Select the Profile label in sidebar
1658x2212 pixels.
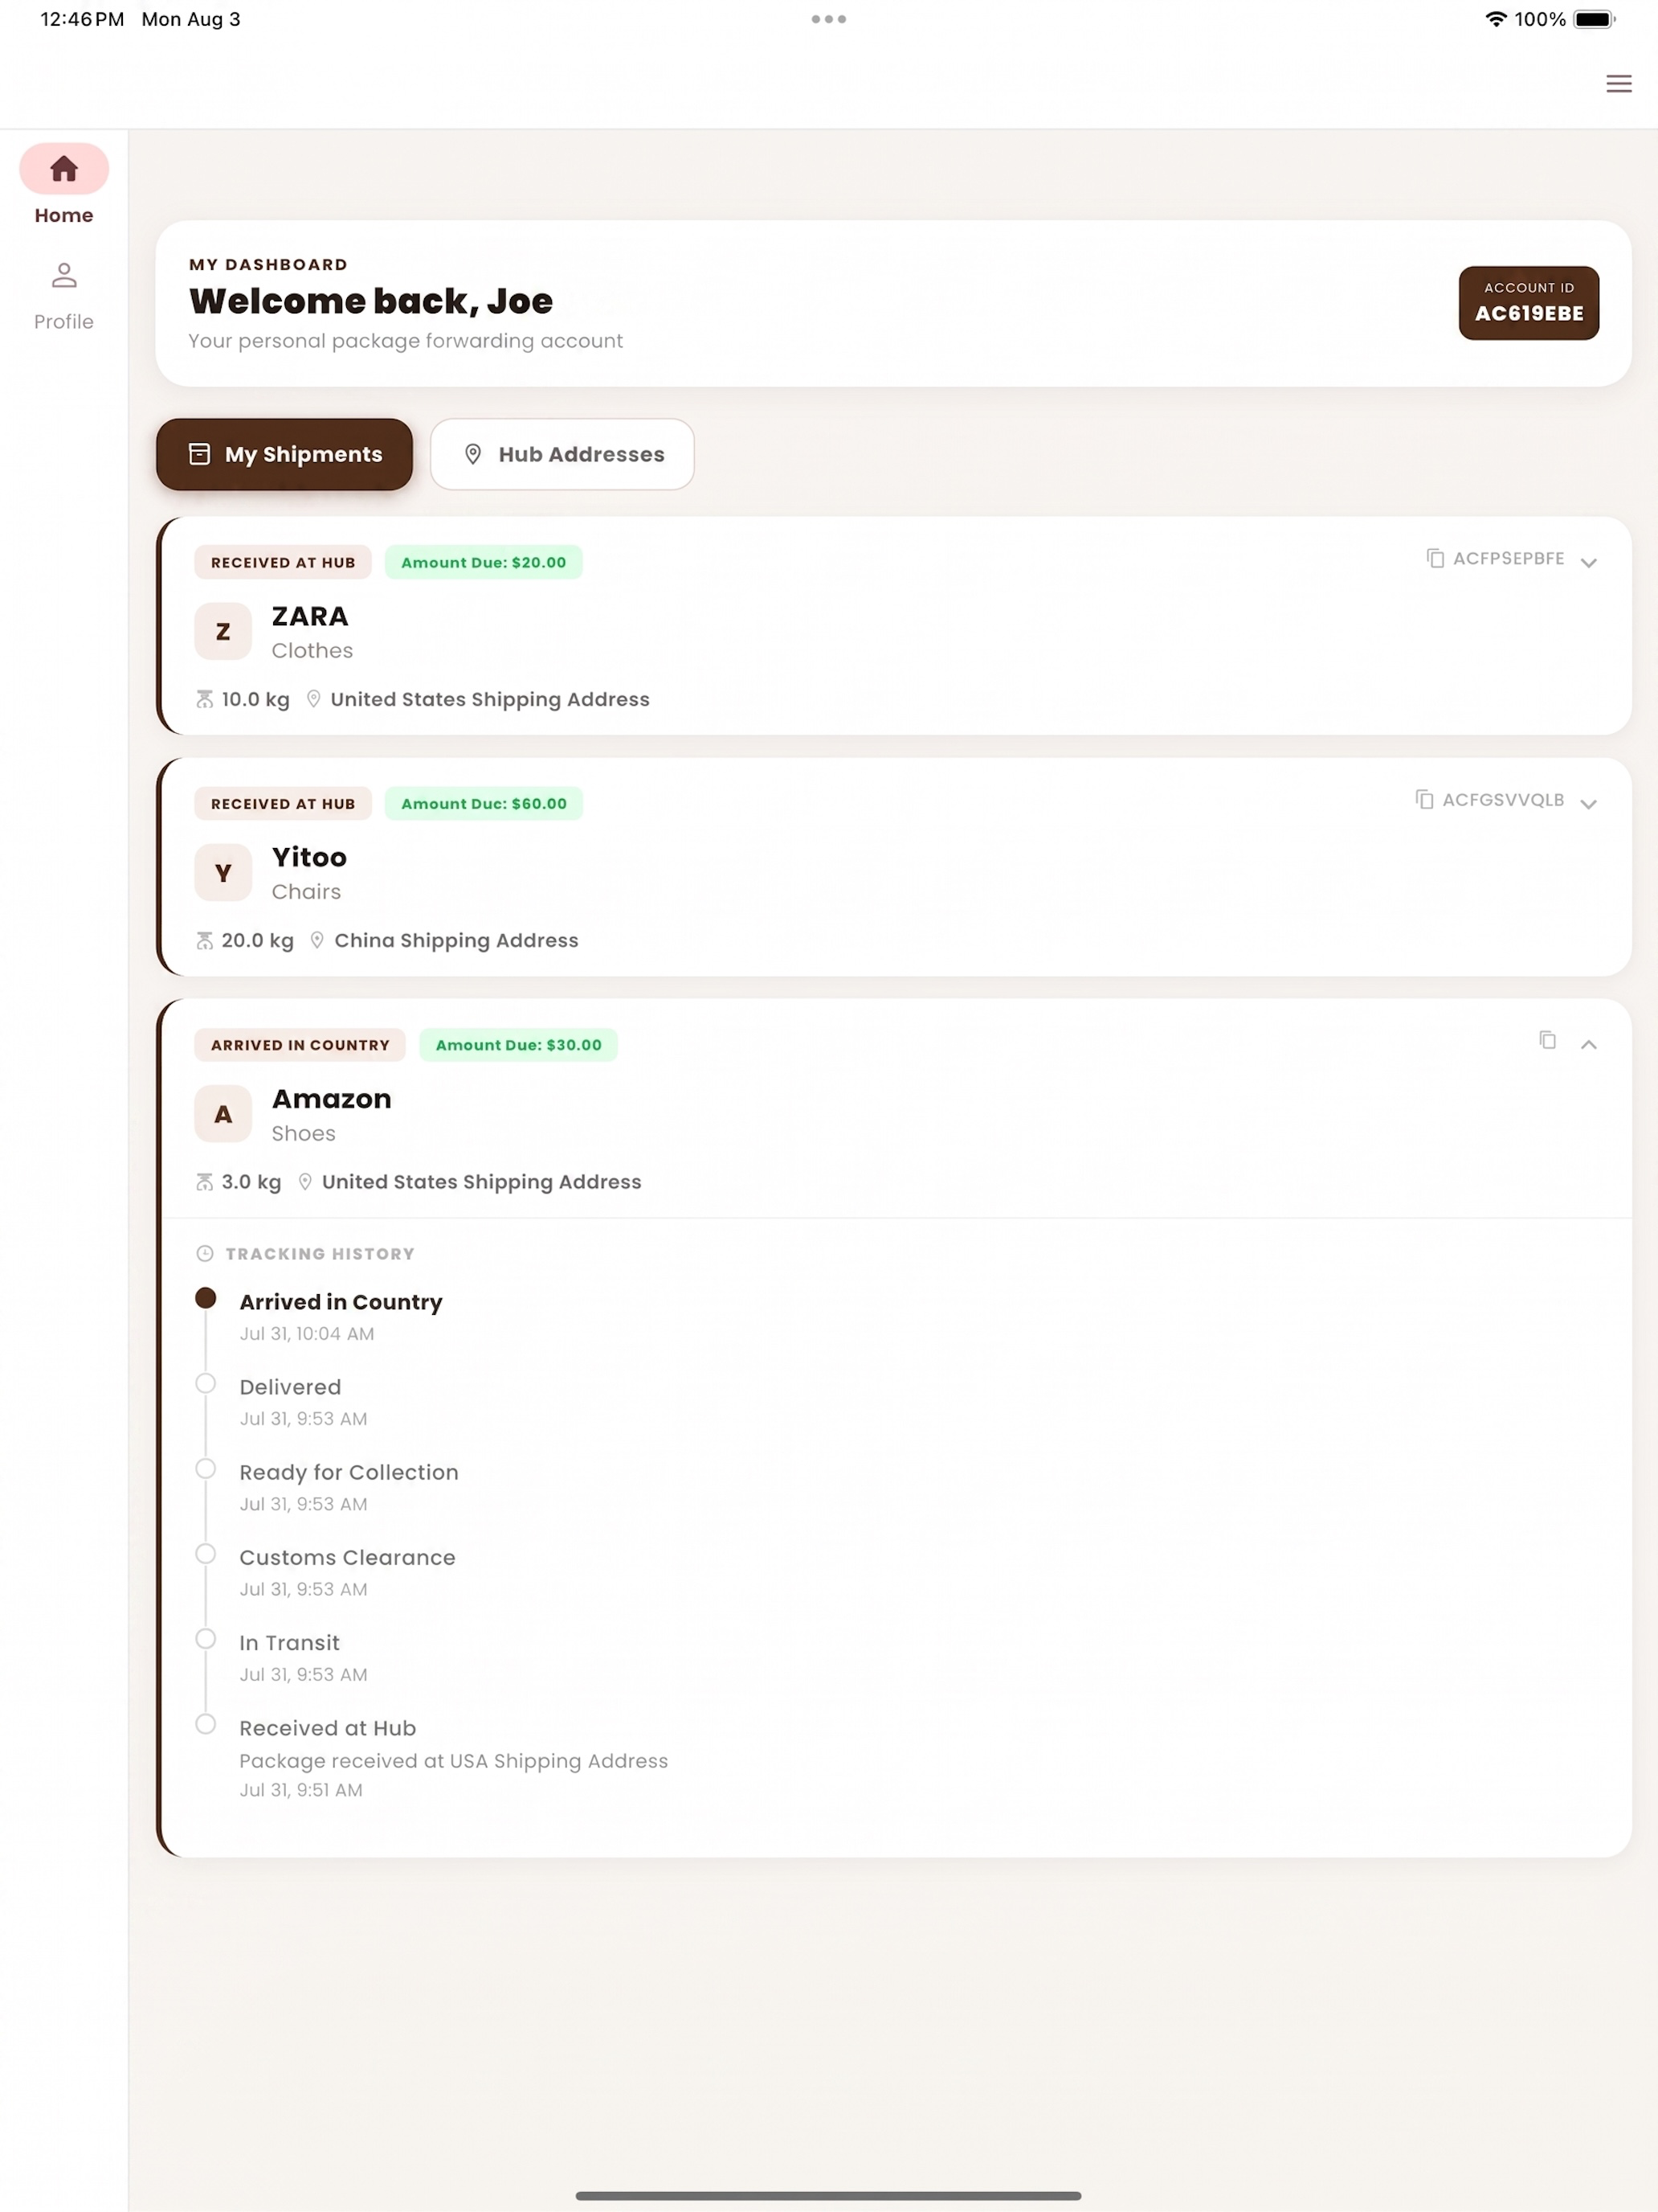point(64,321)
